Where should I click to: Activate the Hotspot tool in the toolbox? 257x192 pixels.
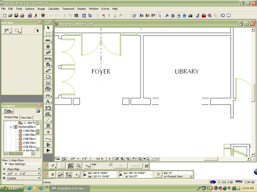[x=48, y=132]
